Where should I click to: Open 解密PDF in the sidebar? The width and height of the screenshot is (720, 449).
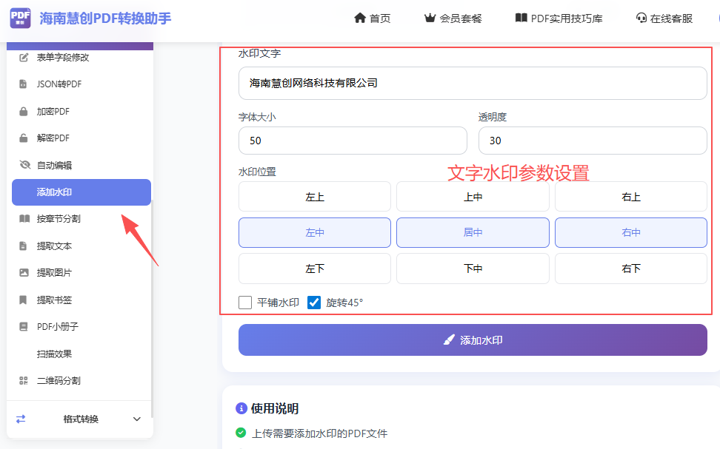click(81, 138)
